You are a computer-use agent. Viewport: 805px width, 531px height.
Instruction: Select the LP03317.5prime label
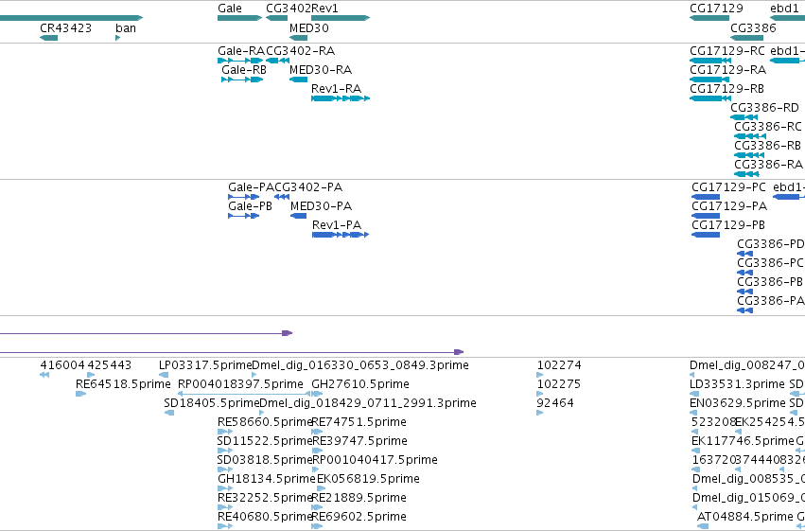pyautogui.click(x=205, y=365)
